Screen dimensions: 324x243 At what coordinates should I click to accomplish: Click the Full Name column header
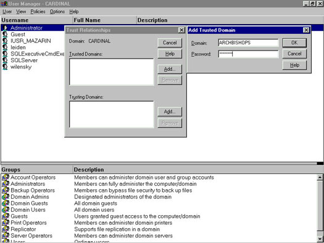point(104,20)
